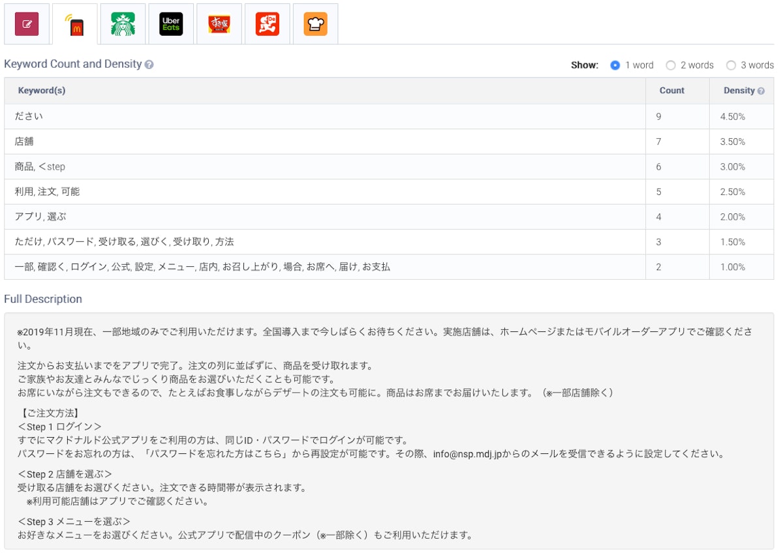Click the help icon next to Density header
The width and height of the screenshot is (783, 559).
click(761, 91)
